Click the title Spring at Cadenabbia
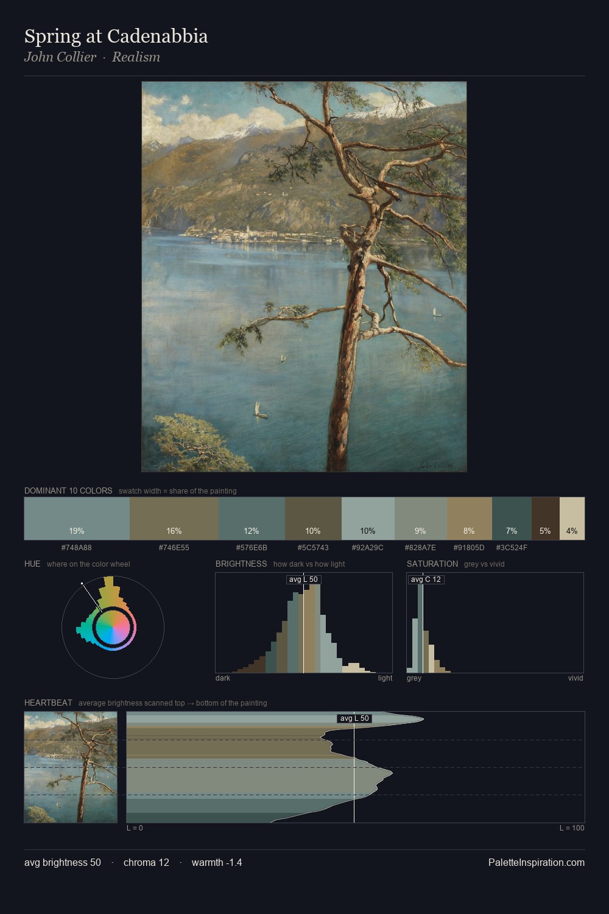 click(x=116, y=37)
